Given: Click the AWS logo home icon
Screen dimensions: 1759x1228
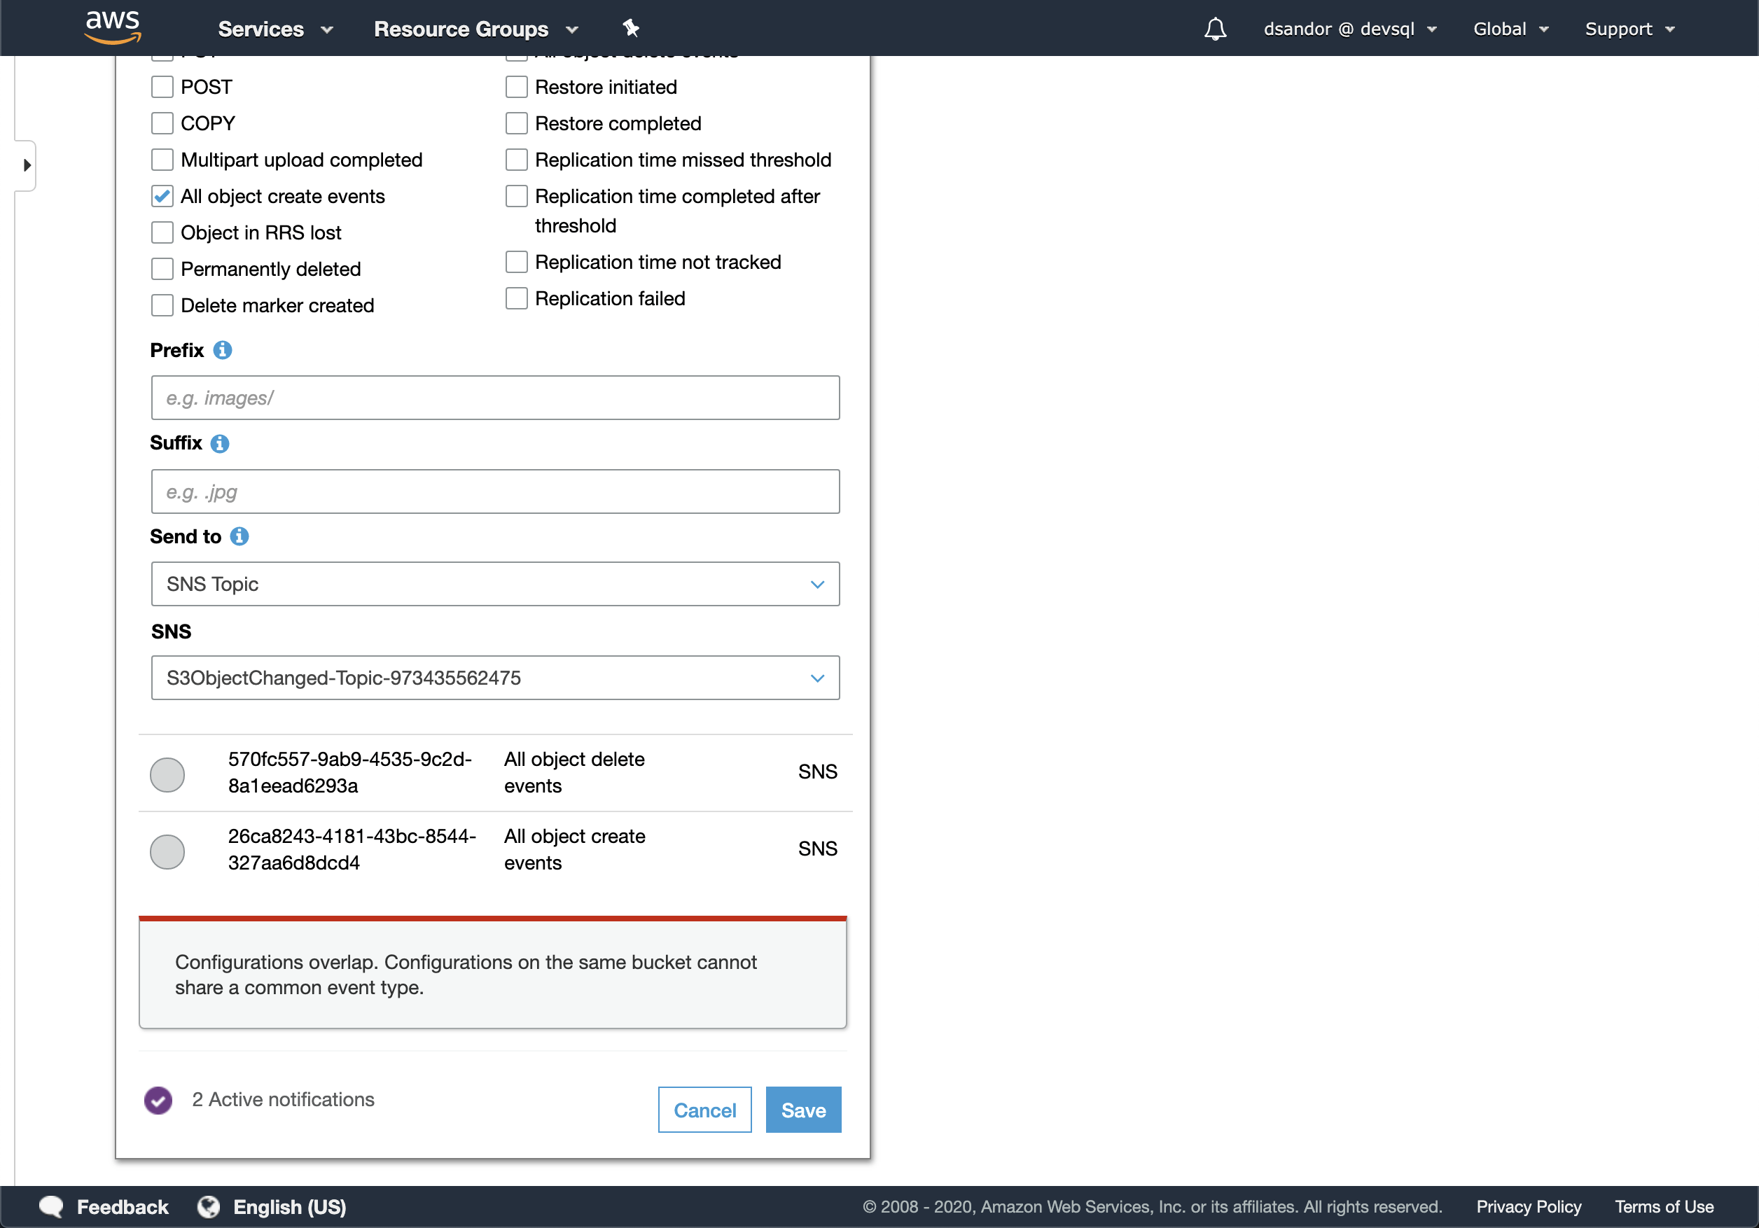Looking at the screenshot, I should (x=113, y=27).
